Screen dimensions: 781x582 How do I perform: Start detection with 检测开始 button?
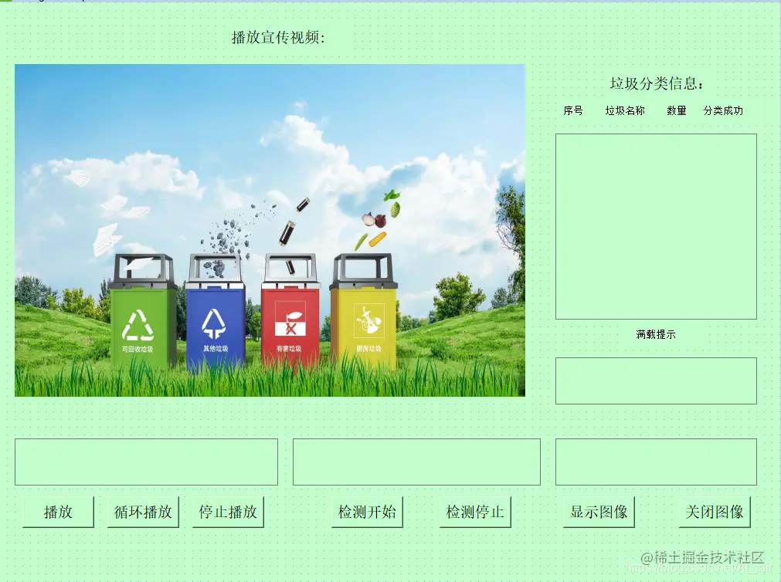click(367, 511)
